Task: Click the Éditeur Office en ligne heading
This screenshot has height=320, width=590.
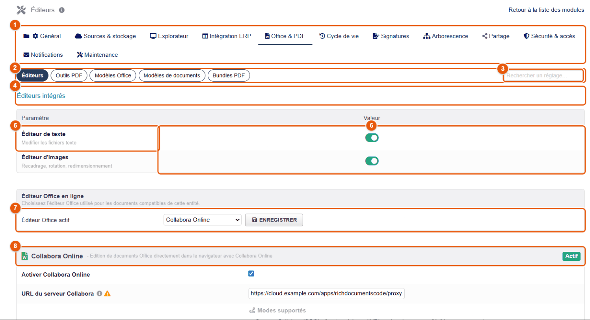Action: click(52, 196)
